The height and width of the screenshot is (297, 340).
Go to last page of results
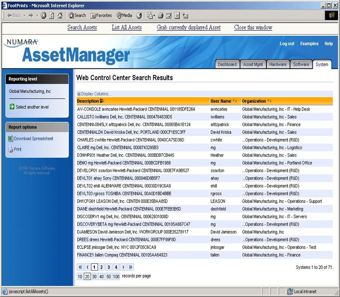pyautogui.click(x=131, y=267)
